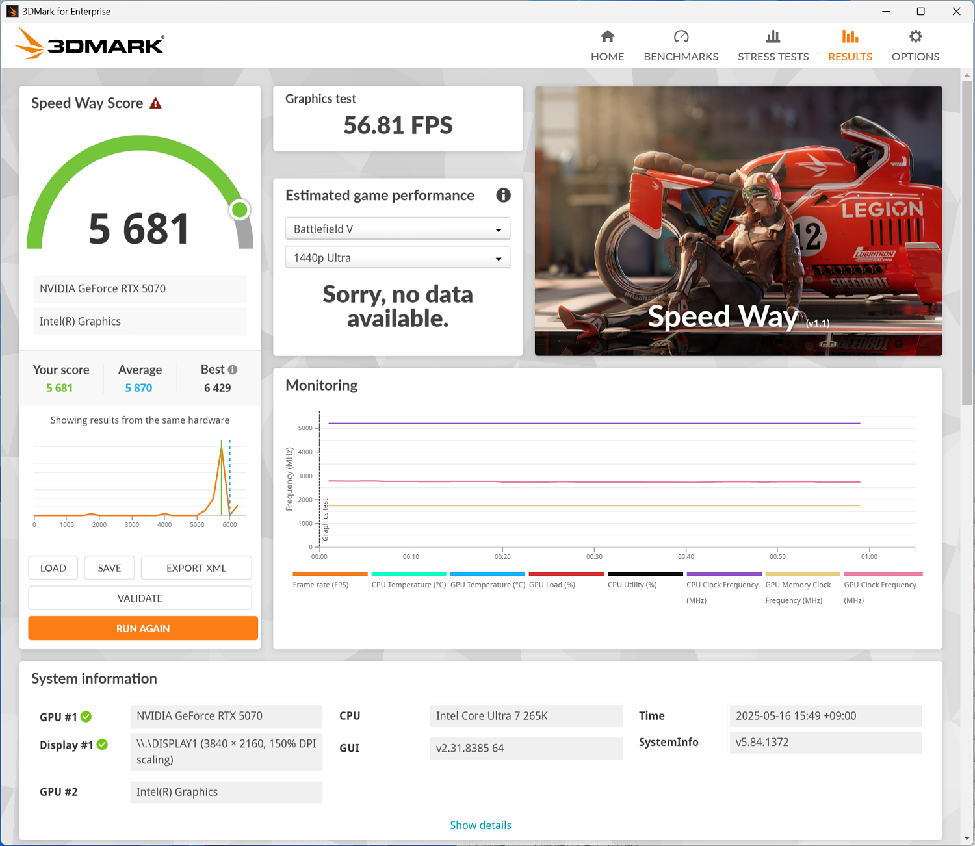Click the NVIDIA GeForce RTX 5070 field under the gauge
Screen dimensions: 975x846
pyautogui.click(x=140, y=288)
